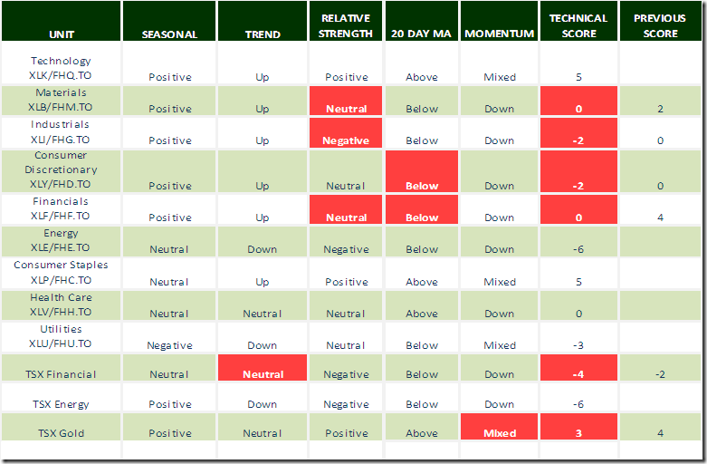Select the TREND column header
This screenshot has height=464, width=707.
pyautogui.click(x=263, y=34)
